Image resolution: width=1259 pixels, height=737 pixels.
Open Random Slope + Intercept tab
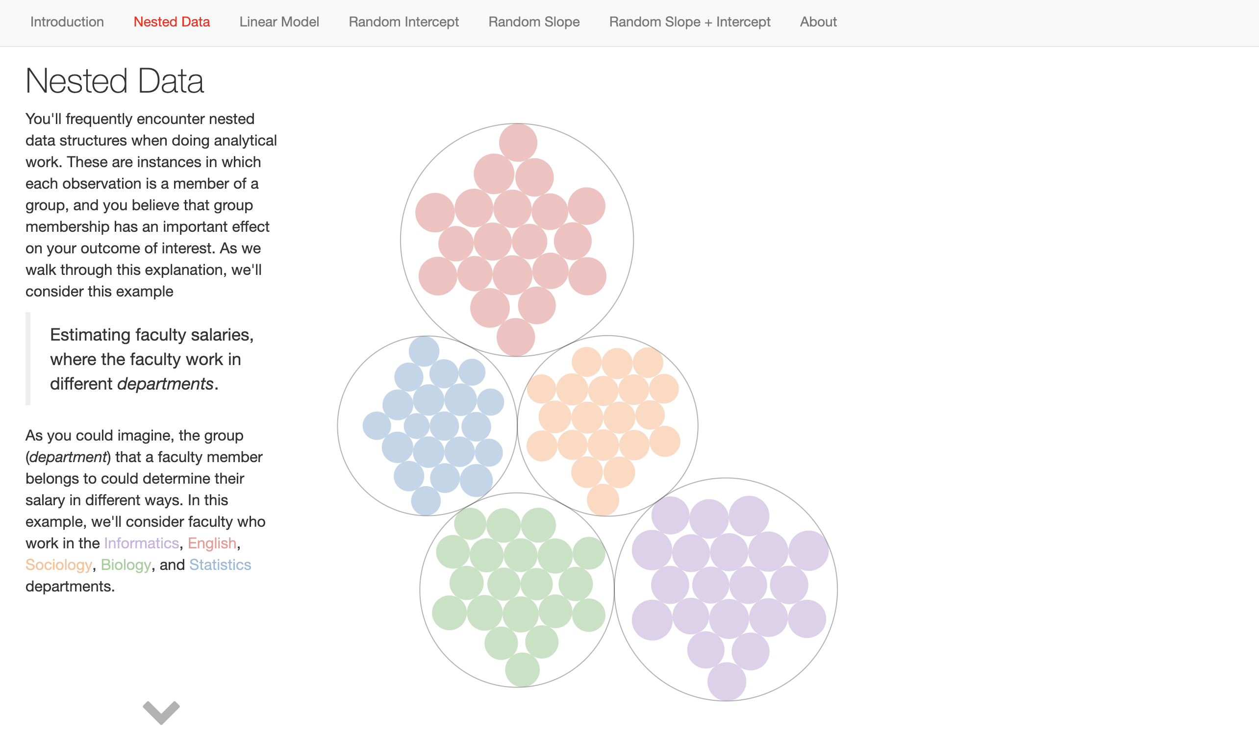(689, 22)
